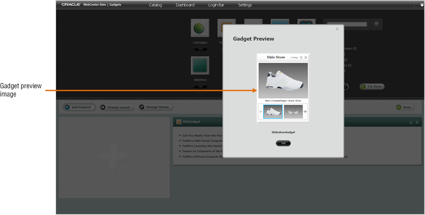This screenshot has height=215, width=425.
Task: Click the plus icon on Add Content
Action: click(x=67, y=107)
